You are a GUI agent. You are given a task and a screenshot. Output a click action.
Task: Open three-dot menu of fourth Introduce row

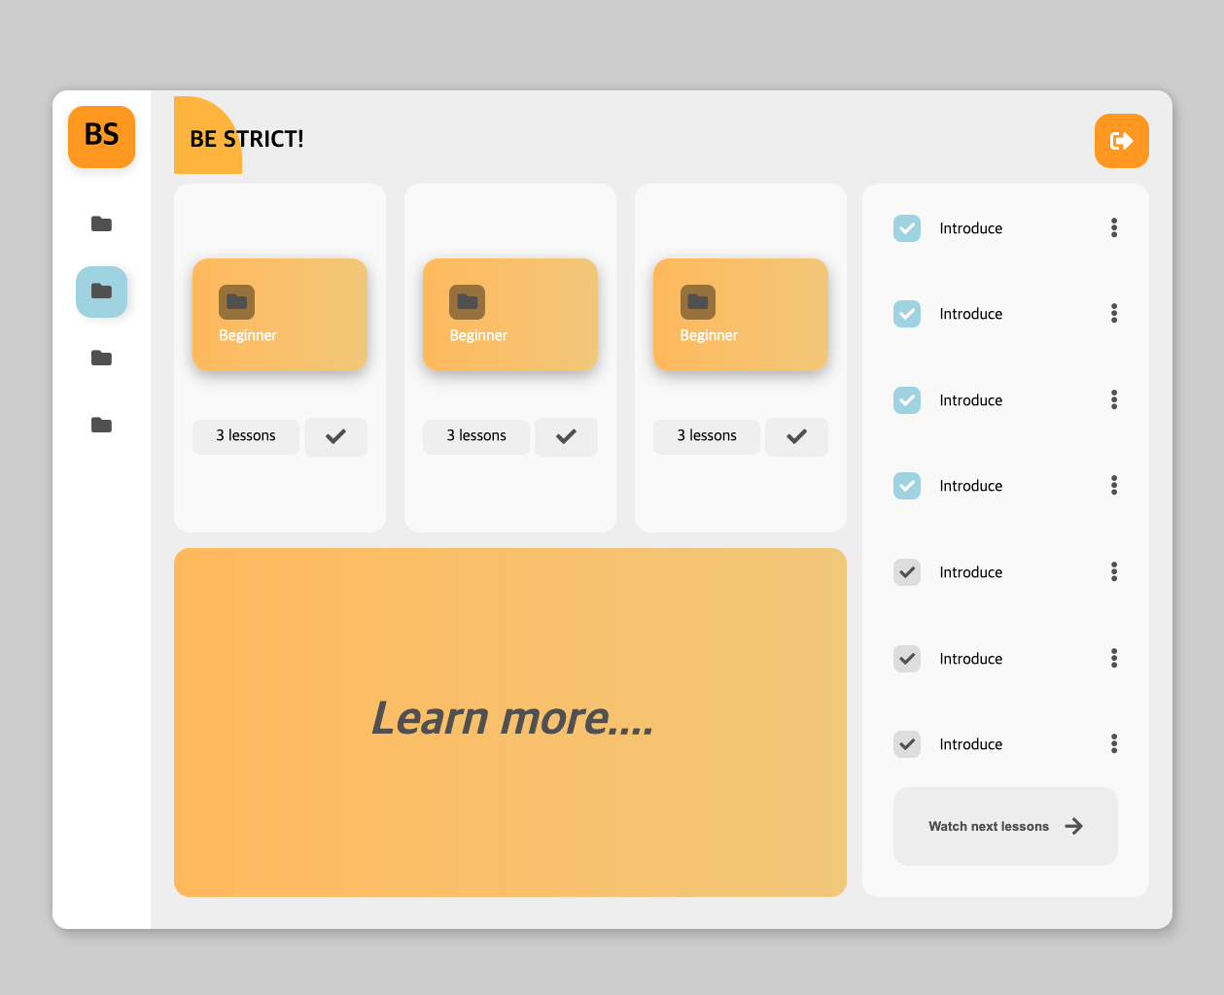click(x=1114, y=485)
